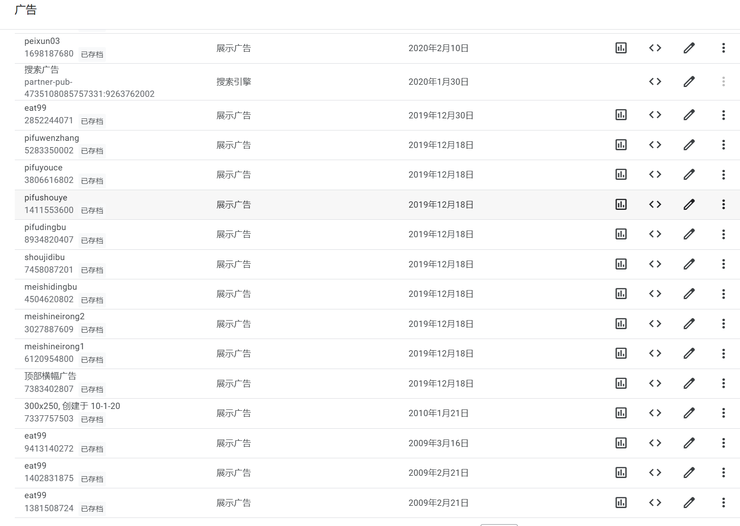
Task: Open more options for pifushouye
Action: (723, 204)
